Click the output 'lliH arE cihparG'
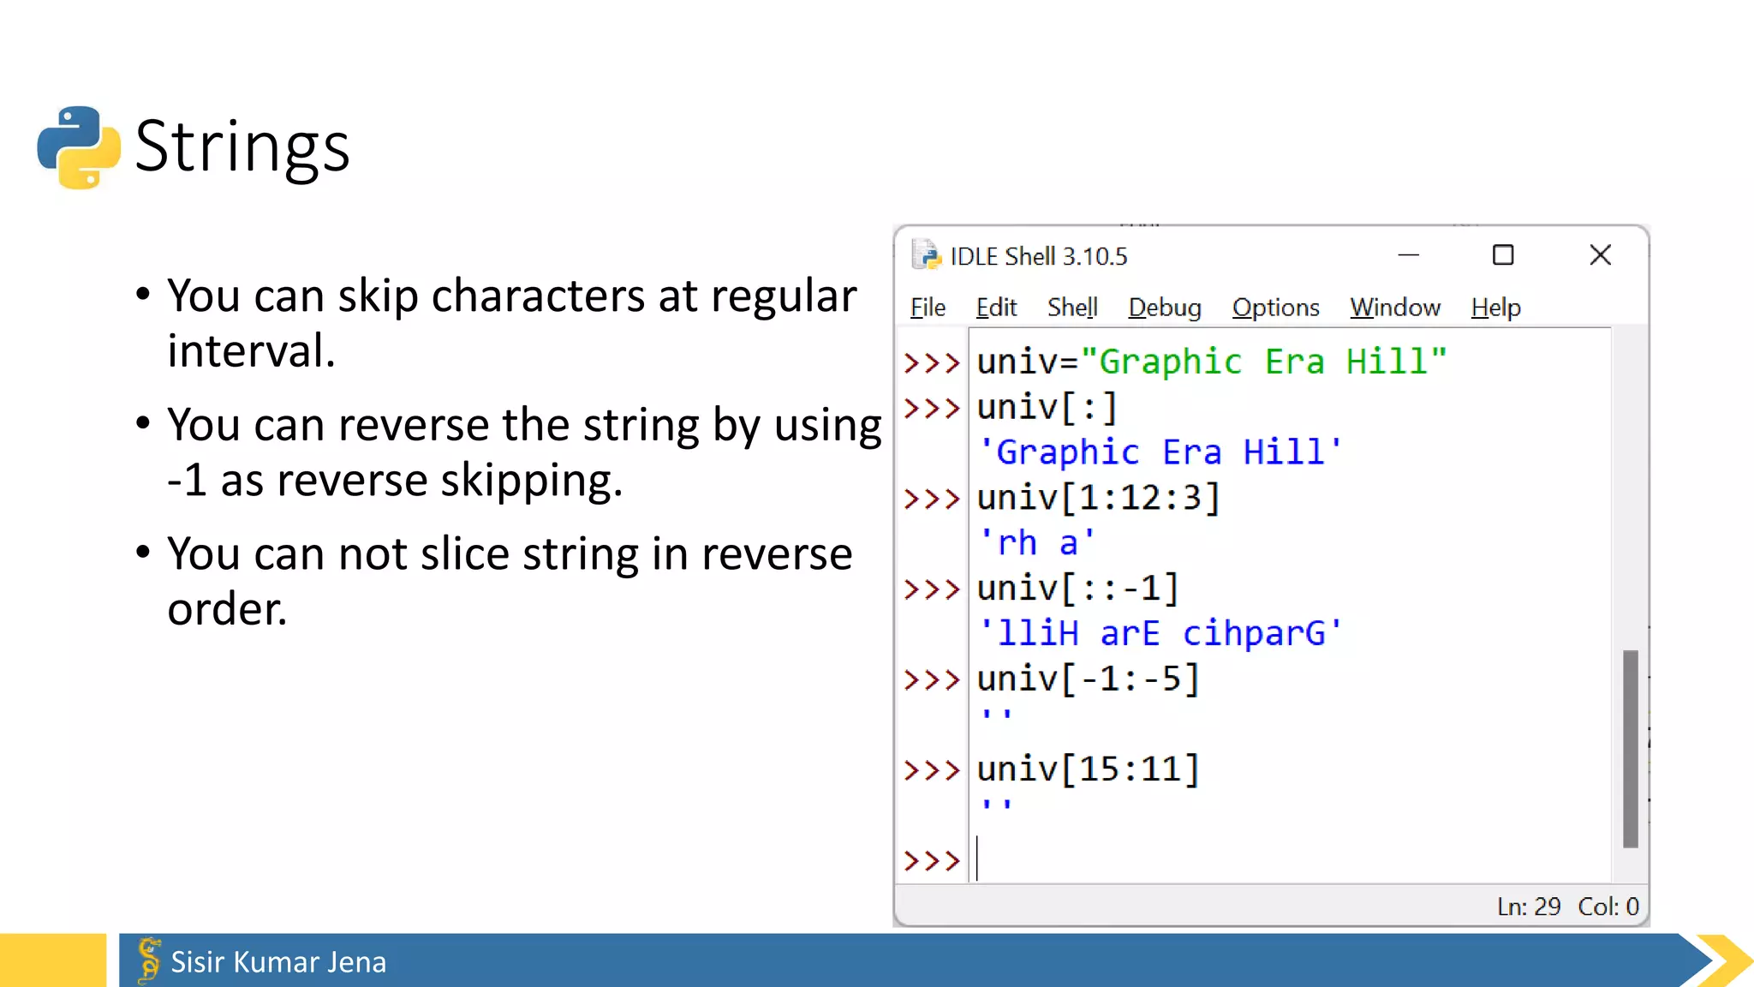 (1160, 633)
